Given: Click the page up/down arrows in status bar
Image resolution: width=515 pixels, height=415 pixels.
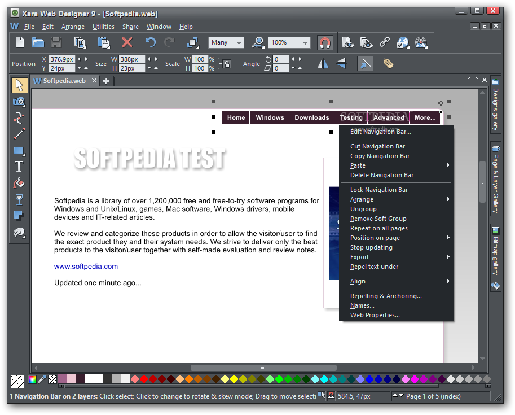Looking at the screenshot, I should coord(398,396).
